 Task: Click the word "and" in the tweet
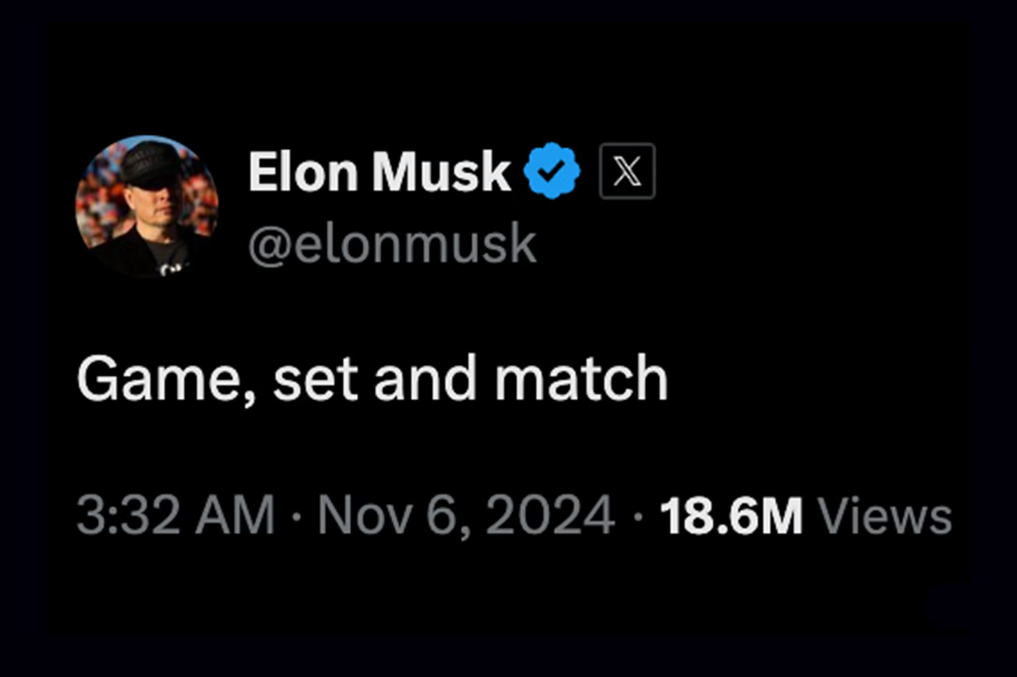(x=426, y=377)
